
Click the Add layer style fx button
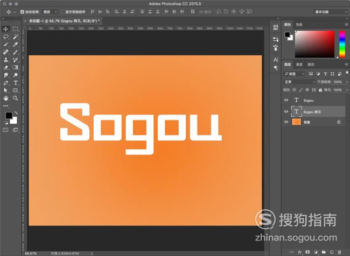click(x=300, y=252)
